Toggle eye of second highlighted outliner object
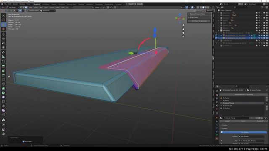Viewport: 269px width, 151px height. pos(261,38)
